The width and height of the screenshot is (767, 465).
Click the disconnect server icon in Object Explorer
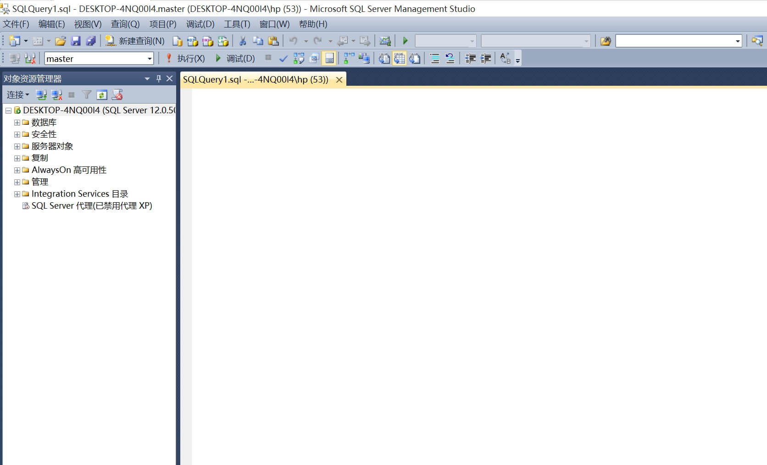pos(57,95)
